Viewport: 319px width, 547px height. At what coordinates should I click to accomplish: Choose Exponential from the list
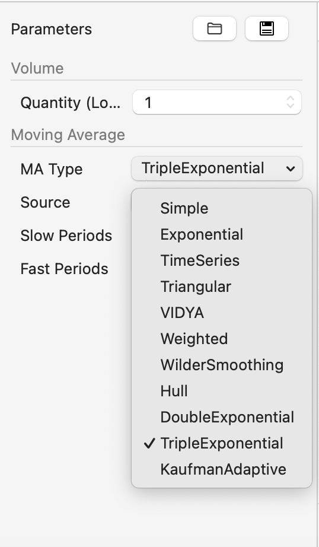click(x=222, y=234)
